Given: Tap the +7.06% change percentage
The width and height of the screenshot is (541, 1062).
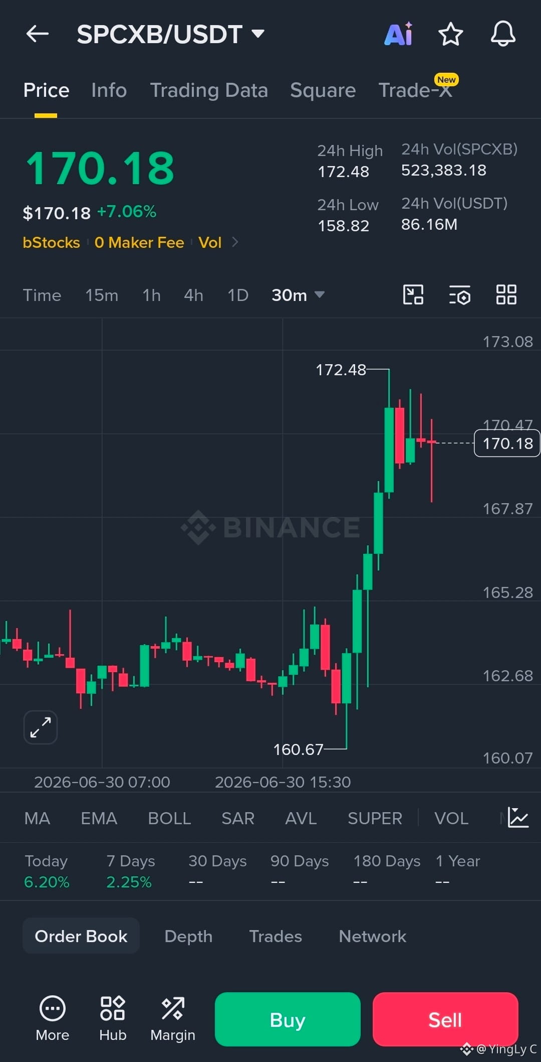Looking at the screenshot, I should pos(127,212).
